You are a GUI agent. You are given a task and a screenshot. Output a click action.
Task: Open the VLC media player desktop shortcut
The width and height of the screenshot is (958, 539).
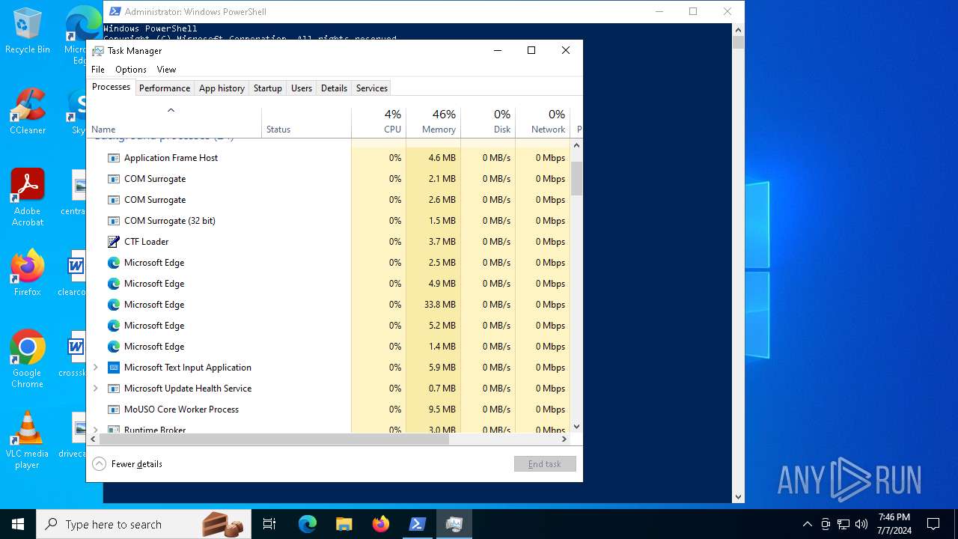[x=28, y=440]
